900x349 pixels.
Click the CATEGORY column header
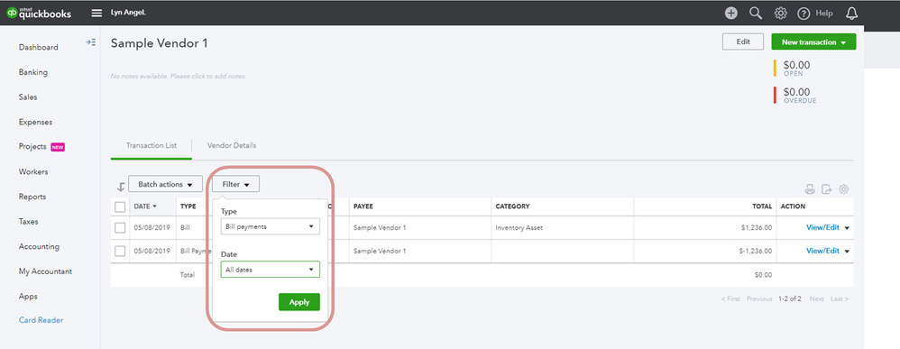512,207
